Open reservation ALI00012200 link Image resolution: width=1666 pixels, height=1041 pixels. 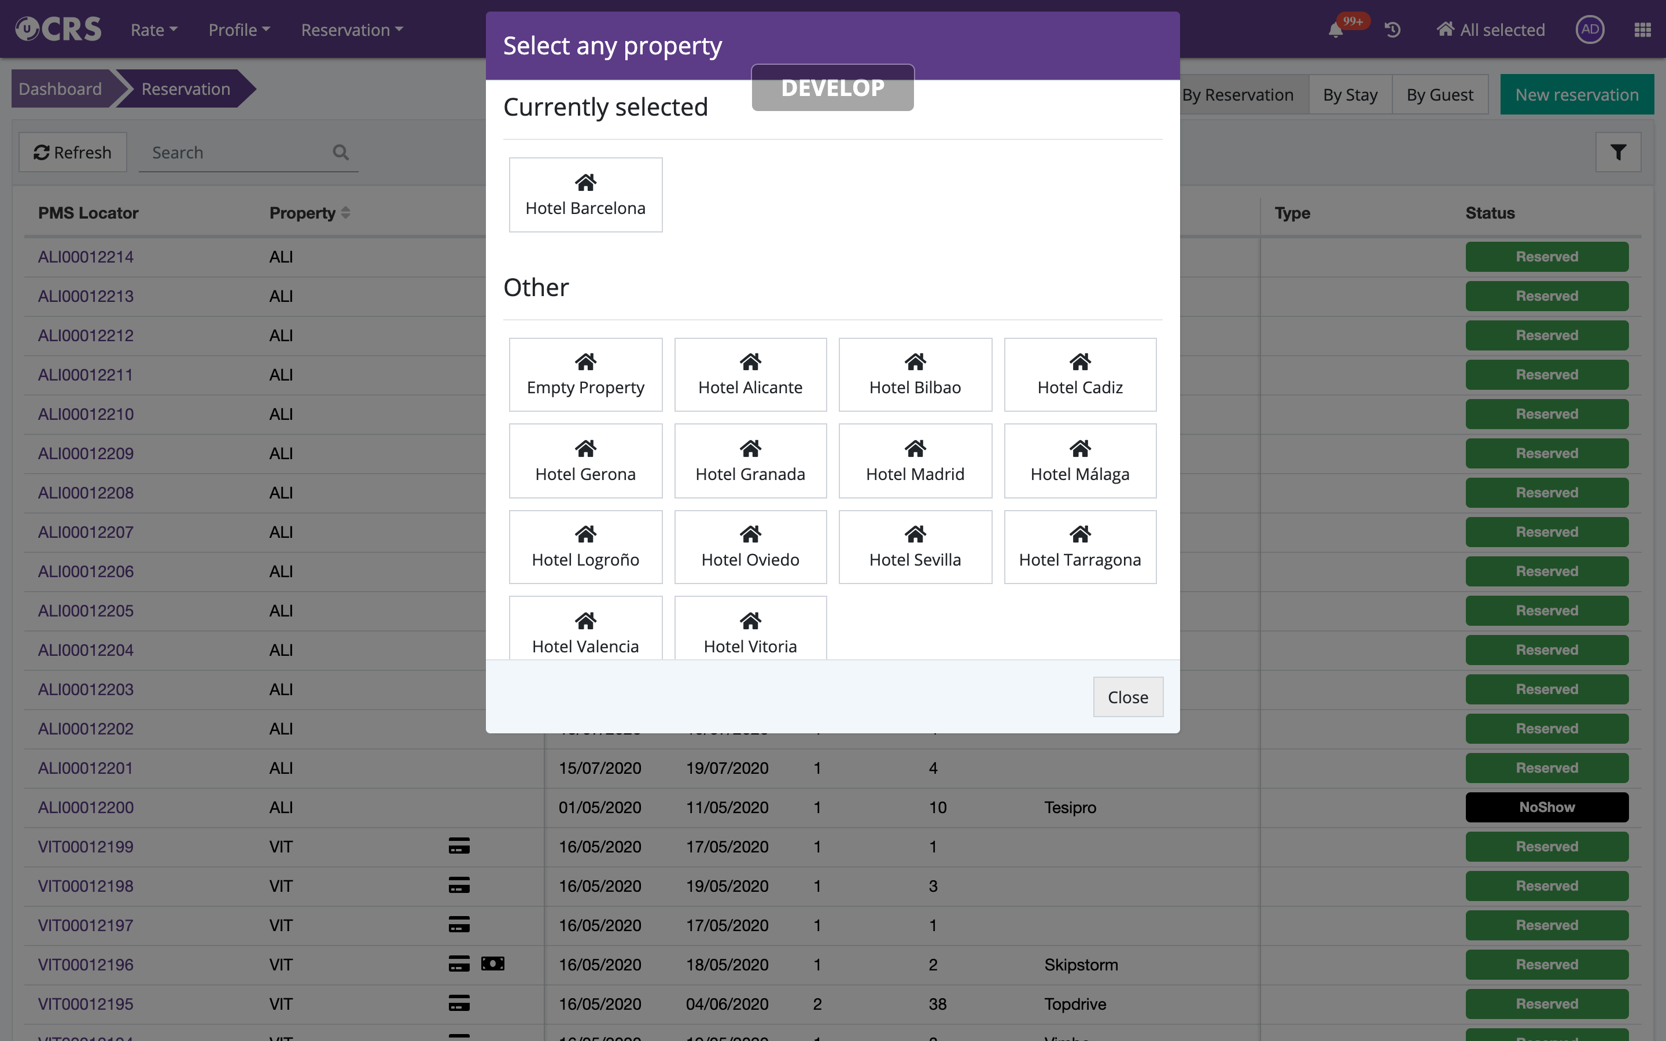pyautogui.click(x=86, y=807)
